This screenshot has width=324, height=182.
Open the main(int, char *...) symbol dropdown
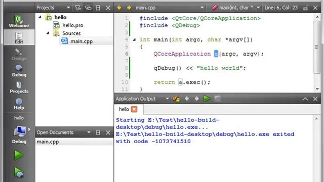click(235, 8)
